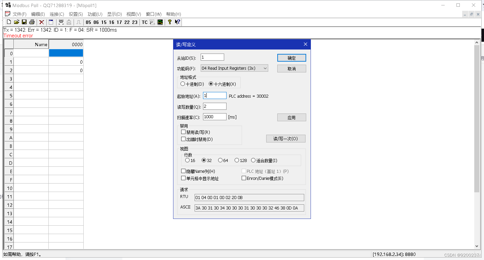Screen dimensions: 484x260
Task: Open the 设置(S) menu
Action: coord(76,14)
